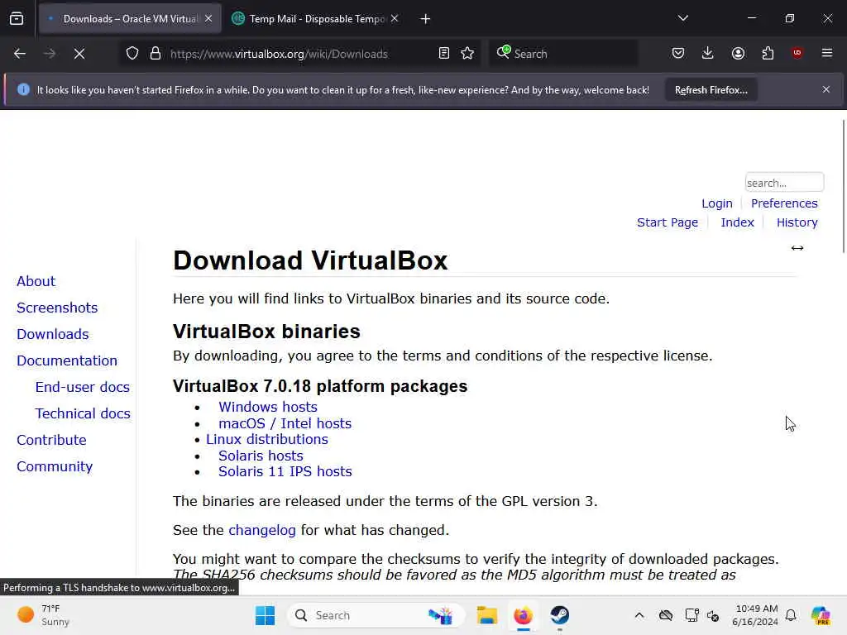
Task: Click the Firefox taskbar icon
Action: (x=523, y=615)
